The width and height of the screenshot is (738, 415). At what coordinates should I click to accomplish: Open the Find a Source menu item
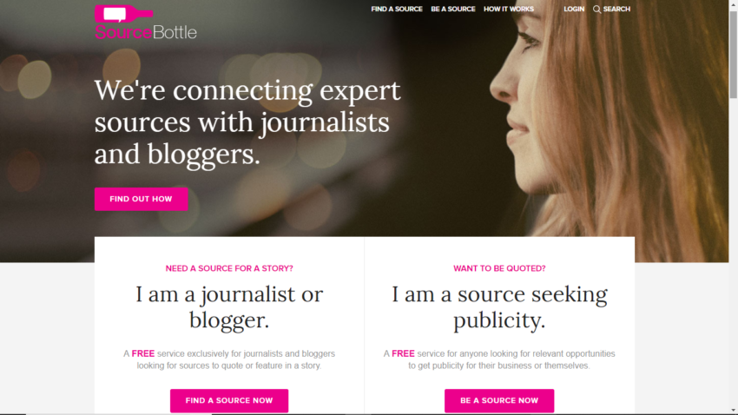coord(397,9)
